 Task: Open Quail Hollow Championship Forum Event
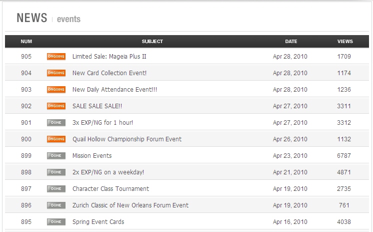(x=127, y=139)
